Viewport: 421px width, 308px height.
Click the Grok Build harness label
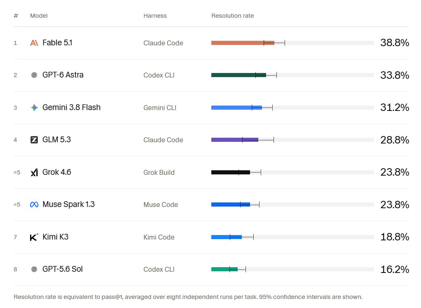pos(159,172)
